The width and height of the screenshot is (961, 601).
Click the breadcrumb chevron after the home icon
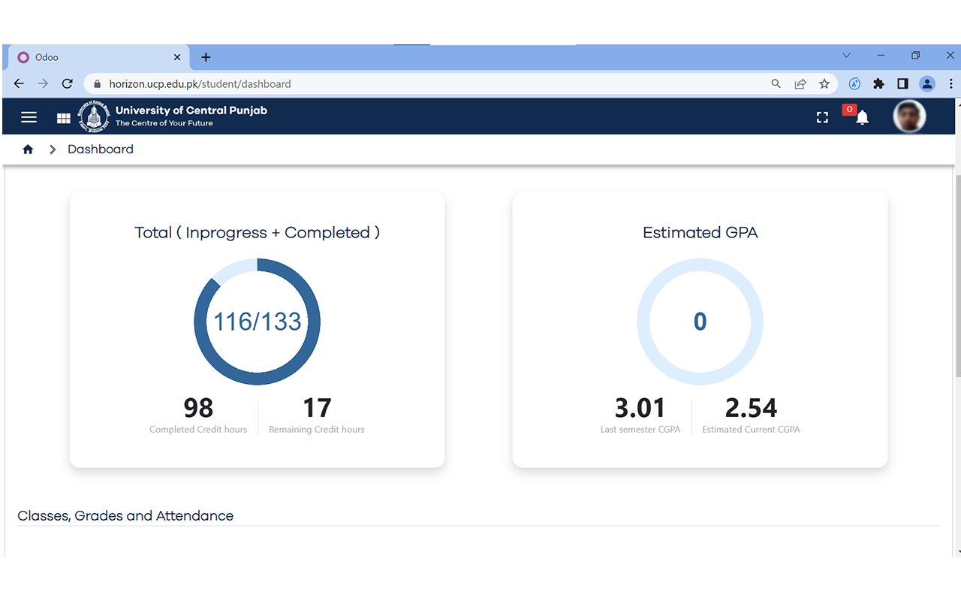[52, 149]
